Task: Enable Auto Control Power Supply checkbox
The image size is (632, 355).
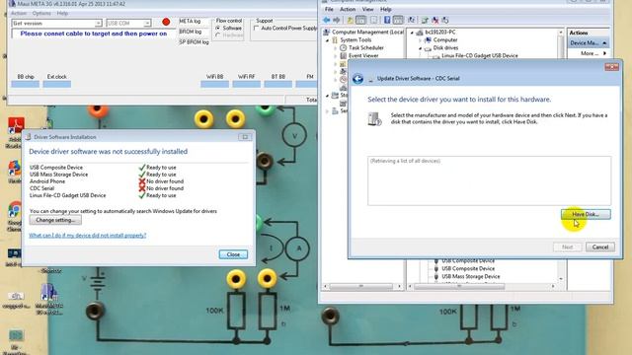Action: point(256,29)
